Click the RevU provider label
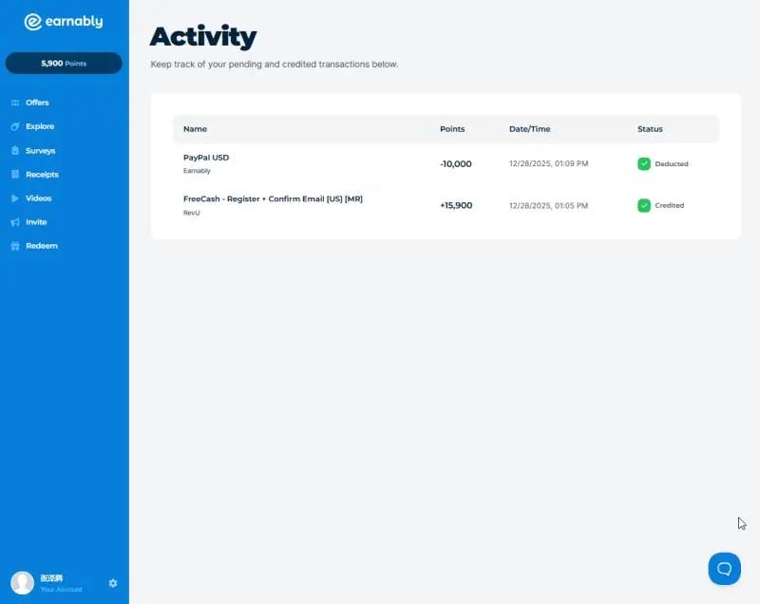The width and height of the screenshot is (760, 604). coord(192,213)
